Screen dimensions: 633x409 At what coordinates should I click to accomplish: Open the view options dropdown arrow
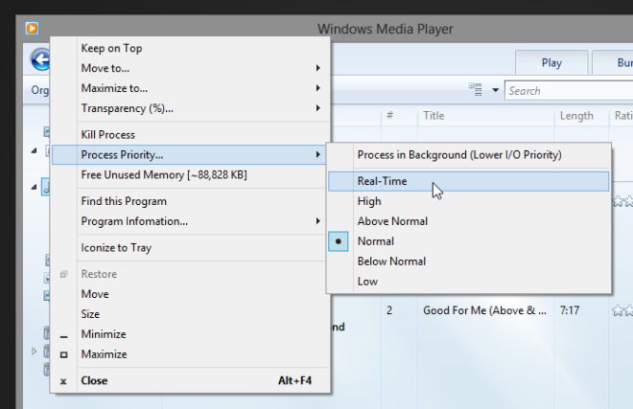pyautogui.click(x=495, y=90)
